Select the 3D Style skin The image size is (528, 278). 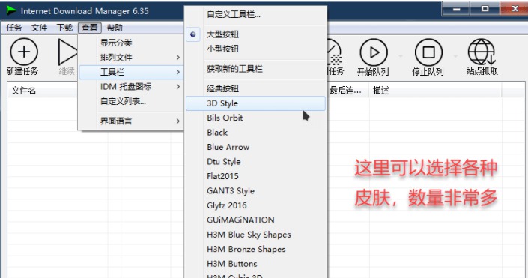click(256, 103)
